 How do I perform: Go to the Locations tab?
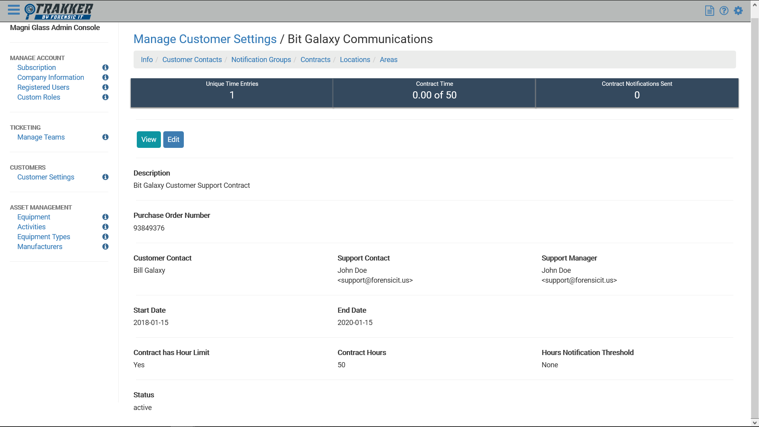(x=355, y=60)
